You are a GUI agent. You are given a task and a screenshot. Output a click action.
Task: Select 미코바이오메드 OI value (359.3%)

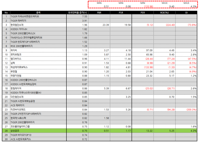[x=192, y=110]
